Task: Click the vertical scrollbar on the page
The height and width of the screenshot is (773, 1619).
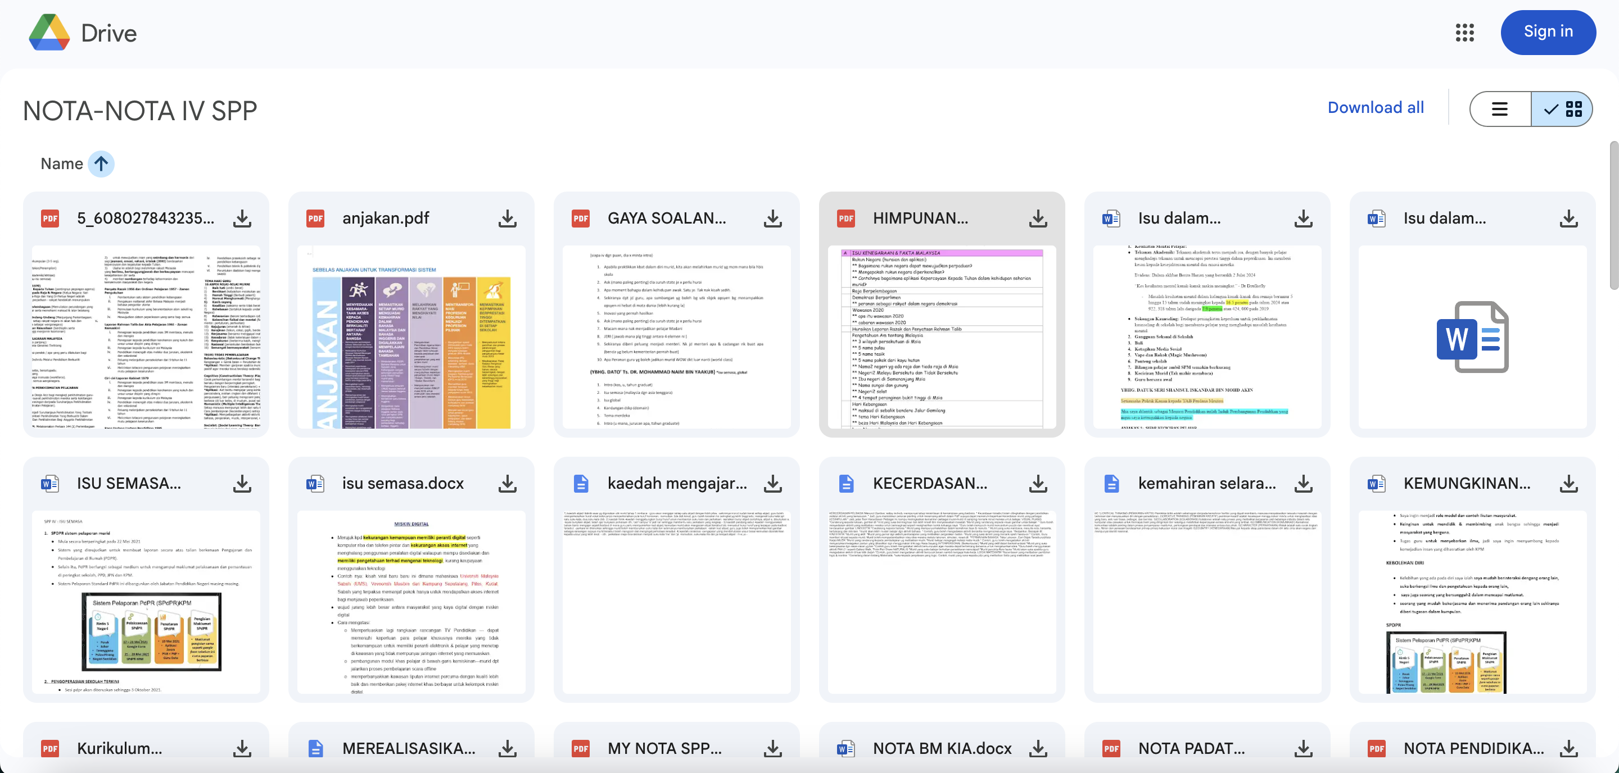Action: tap(1613, 215)
